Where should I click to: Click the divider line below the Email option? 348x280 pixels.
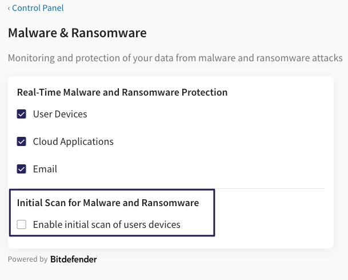[x=171, y=188]
